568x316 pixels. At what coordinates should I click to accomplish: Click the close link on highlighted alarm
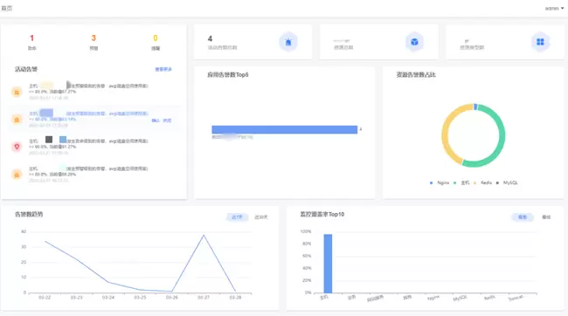(167, 120)
